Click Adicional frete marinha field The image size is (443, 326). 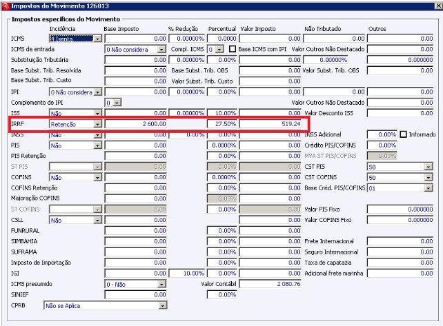point(400,273)
